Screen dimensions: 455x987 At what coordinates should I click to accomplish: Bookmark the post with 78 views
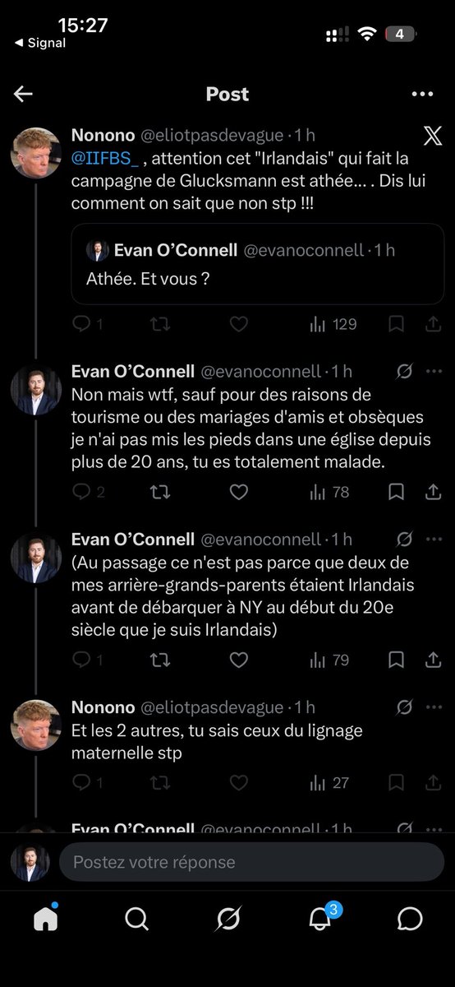(x=396, y=492)
